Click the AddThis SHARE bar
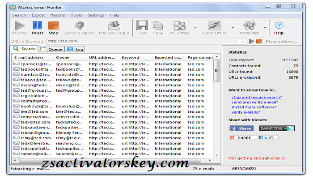This screenshot has width=313, height=179. (x=254, y=138)
